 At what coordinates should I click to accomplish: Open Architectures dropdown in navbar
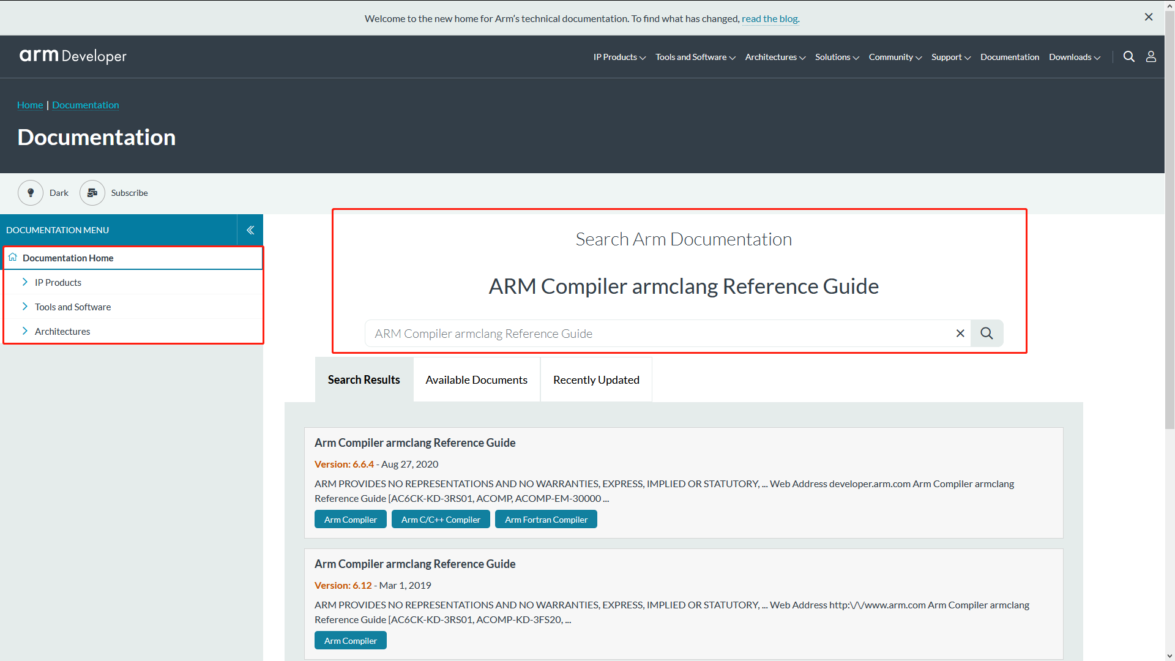(775, 57)
